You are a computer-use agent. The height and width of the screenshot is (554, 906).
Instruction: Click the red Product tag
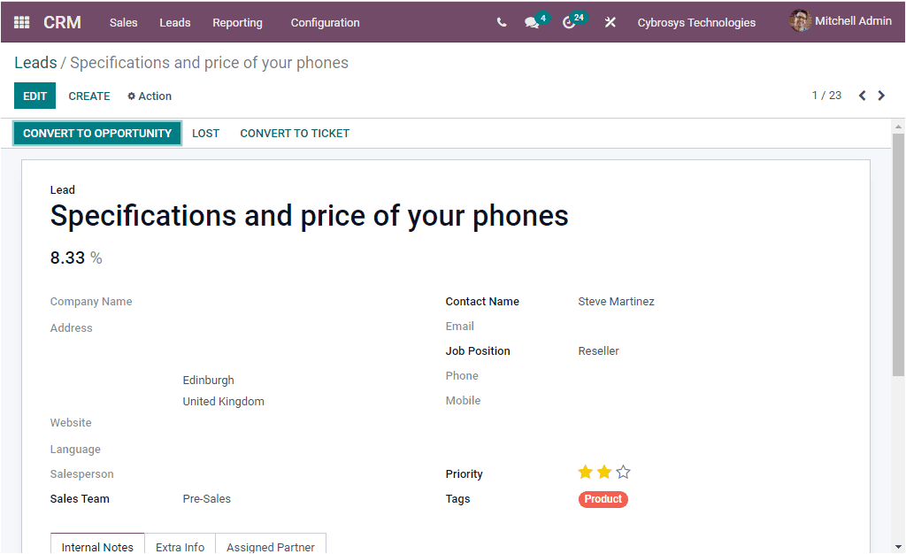tap(603, 498)
